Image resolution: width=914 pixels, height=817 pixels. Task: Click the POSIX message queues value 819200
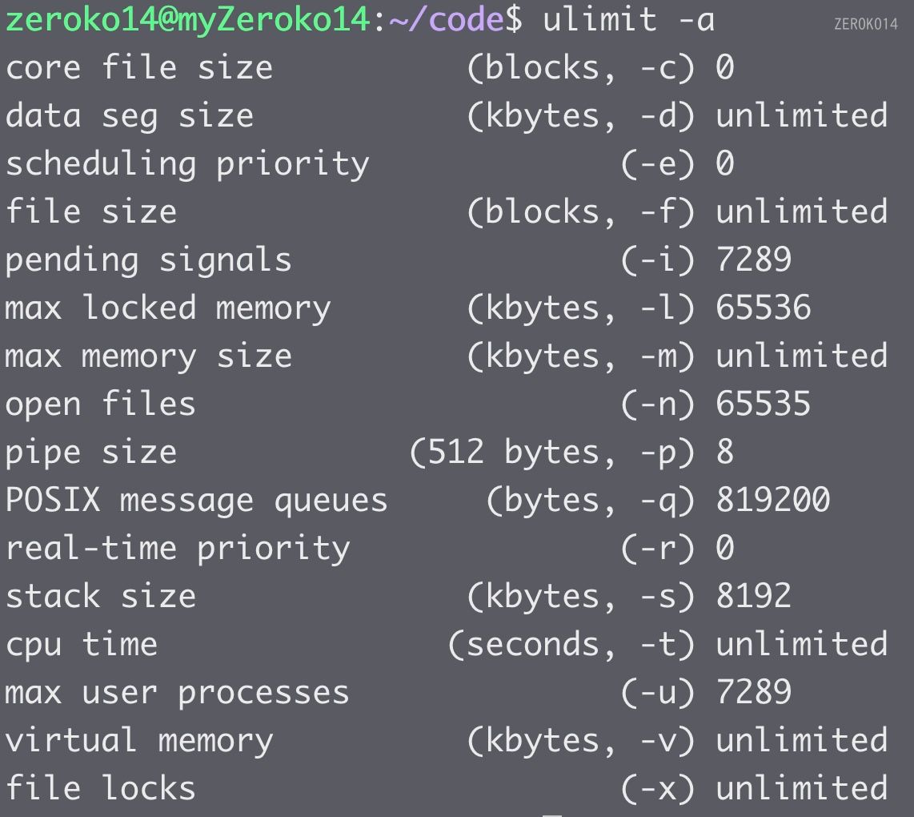point(772,501)
